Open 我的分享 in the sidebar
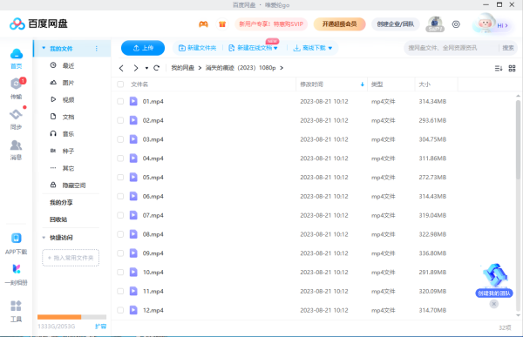 (61, 203)
